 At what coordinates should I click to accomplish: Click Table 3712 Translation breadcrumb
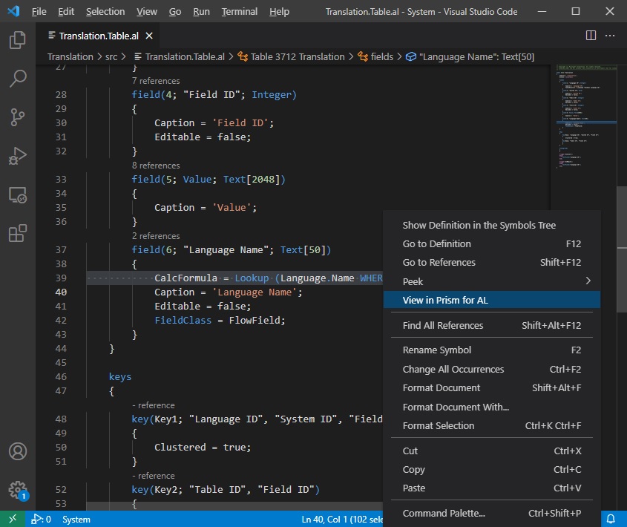(291, 57)
